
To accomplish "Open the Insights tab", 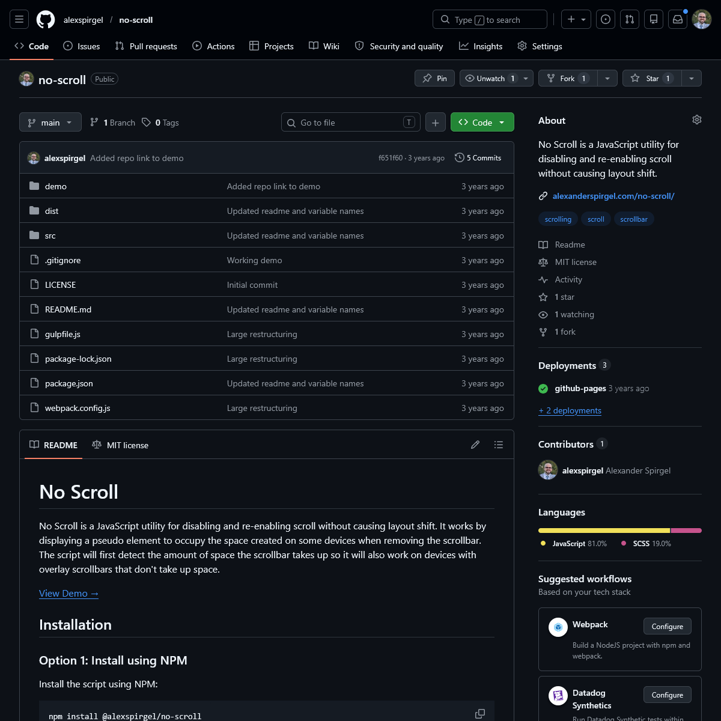I will click(481, 46).
